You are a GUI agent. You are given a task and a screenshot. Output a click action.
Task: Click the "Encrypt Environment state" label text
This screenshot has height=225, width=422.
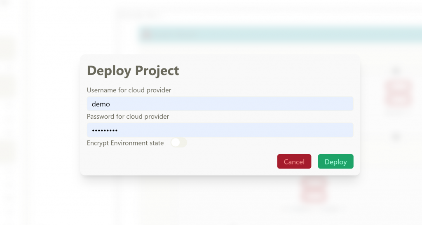(125, 143)
